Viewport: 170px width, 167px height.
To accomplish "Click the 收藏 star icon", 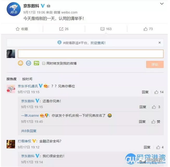I will pos(17,29).
